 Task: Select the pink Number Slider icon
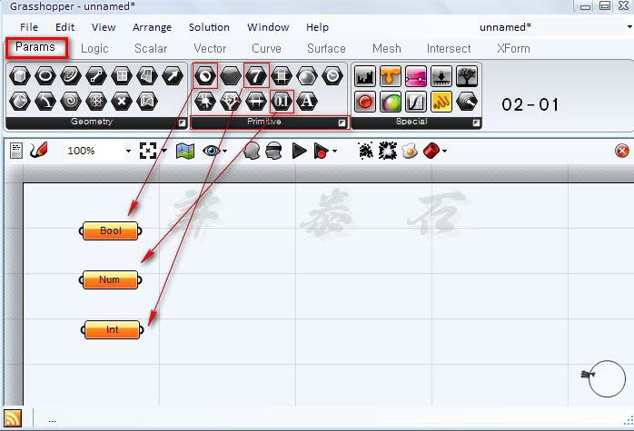point(416,76)
